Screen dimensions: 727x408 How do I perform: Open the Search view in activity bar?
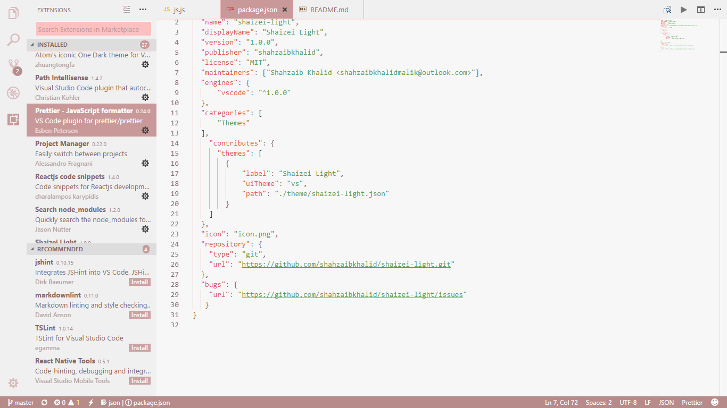[x=13, y=40]
